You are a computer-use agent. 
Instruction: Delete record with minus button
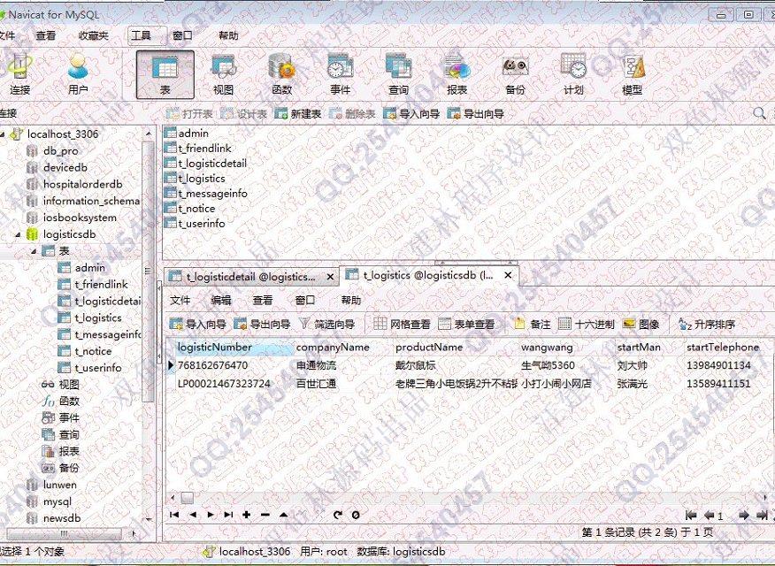[265, 515]
